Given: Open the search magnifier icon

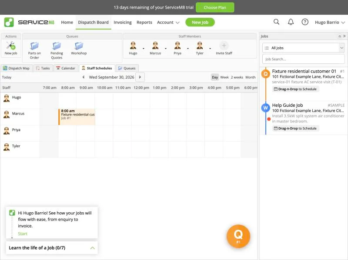Looking at the screenshot, I should pyautogui.click(x=276, y=22).
